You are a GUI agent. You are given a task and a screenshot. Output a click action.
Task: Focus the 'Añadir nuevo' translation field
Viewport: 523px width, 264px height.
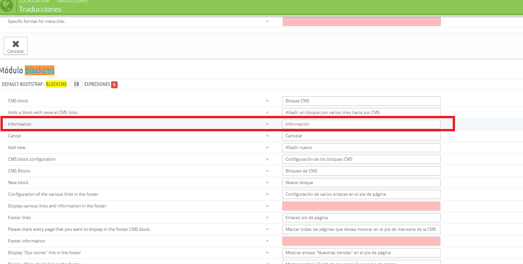point(361,148)
